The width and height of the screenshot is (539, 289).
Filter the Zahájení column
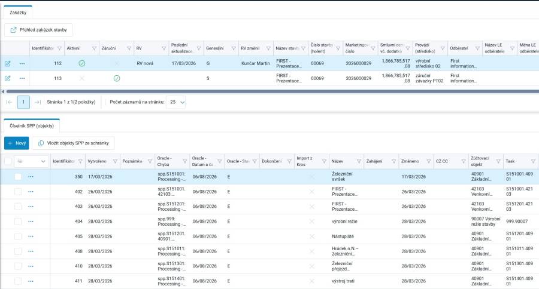click(393, 161)
